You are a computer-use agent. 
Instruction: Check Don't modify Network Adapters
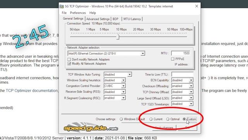(69, 59)
